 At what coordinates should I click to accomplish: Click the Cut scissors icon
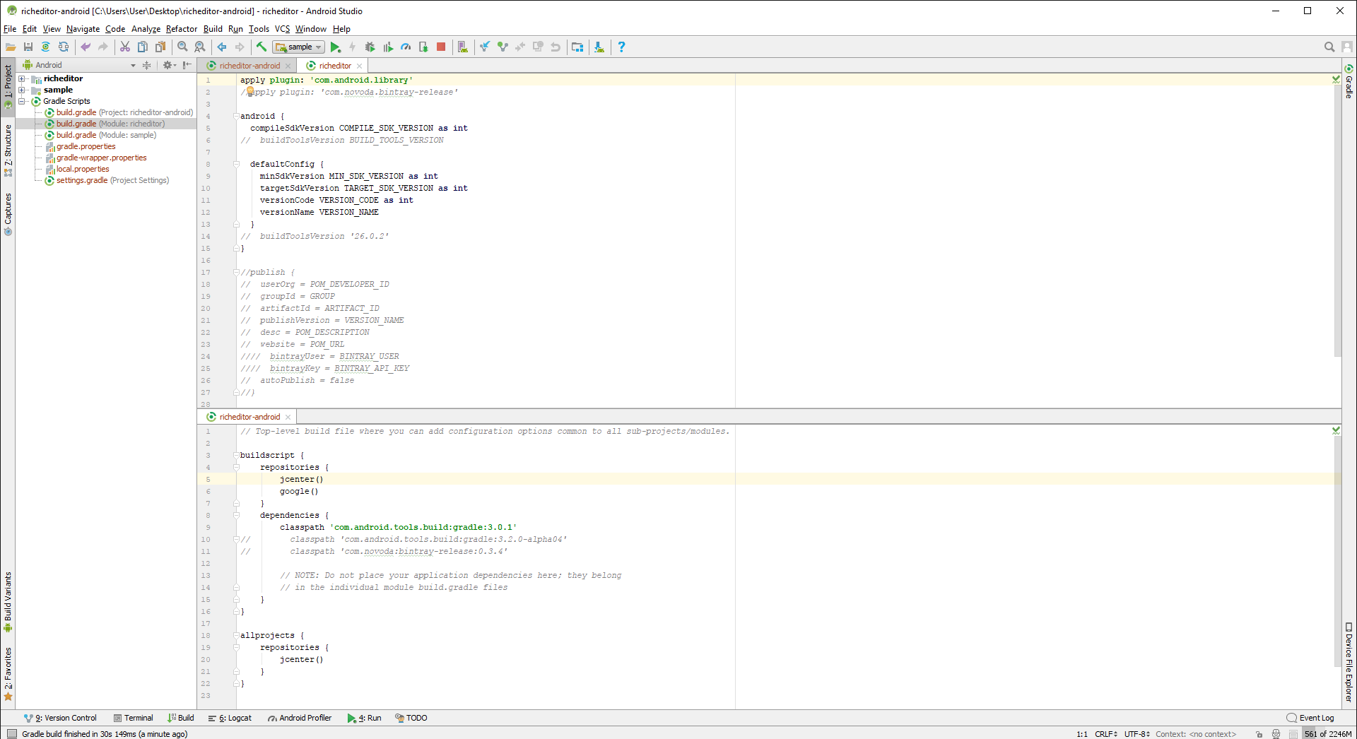(x=125, y=47)
